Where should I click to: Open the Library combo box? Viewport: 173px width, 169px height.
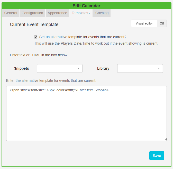point(140,68)
